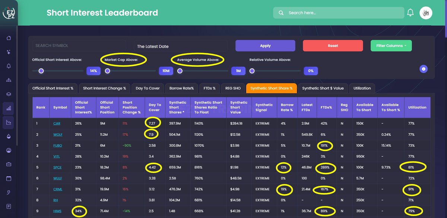Click the page scrollbar on the right edge
Viewport: 447px width, 218px height.
[446, 19]
